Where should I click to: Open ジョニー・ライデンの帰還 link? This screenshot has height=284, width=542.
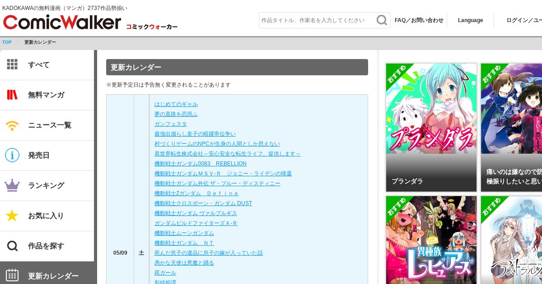tap(223, 174)
